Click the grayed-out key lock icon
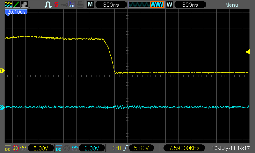Screen dimensions: 255x153 tap(64, 5)
